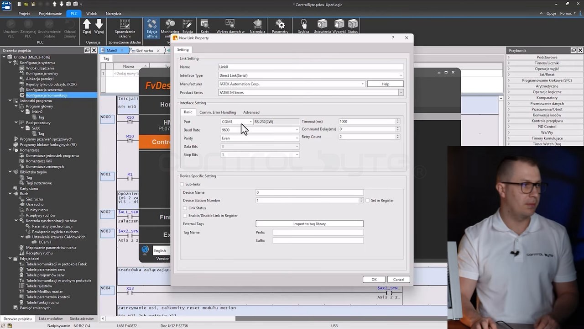This screenshot has height=329, width=584.
Task: Switch to the Projektowanie ribbon tab
Action: pos(50,14)
